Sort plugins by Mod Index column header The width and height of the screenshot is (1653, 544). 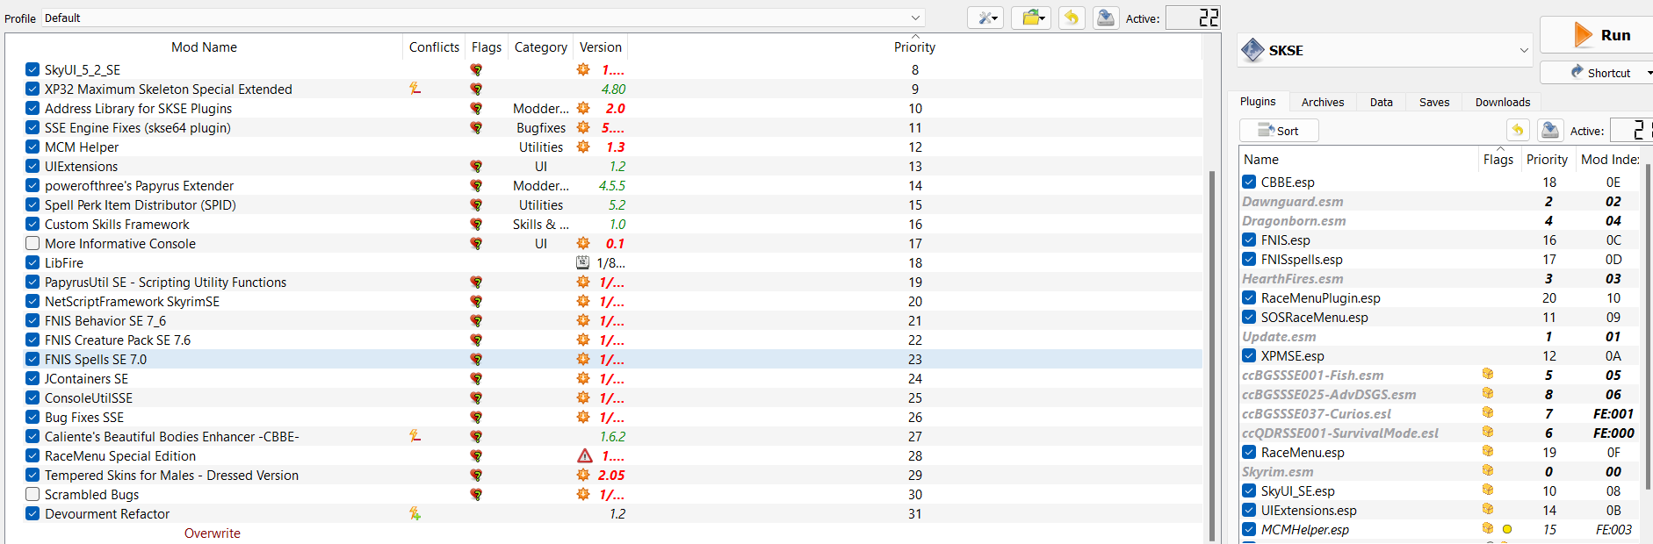1609,159
